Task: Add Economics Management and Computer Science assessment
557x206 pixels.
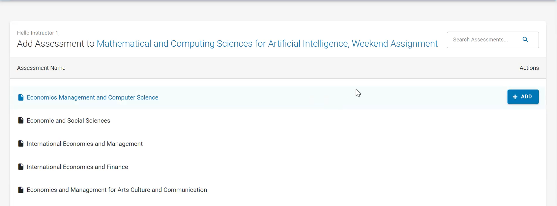Action: 523,97
